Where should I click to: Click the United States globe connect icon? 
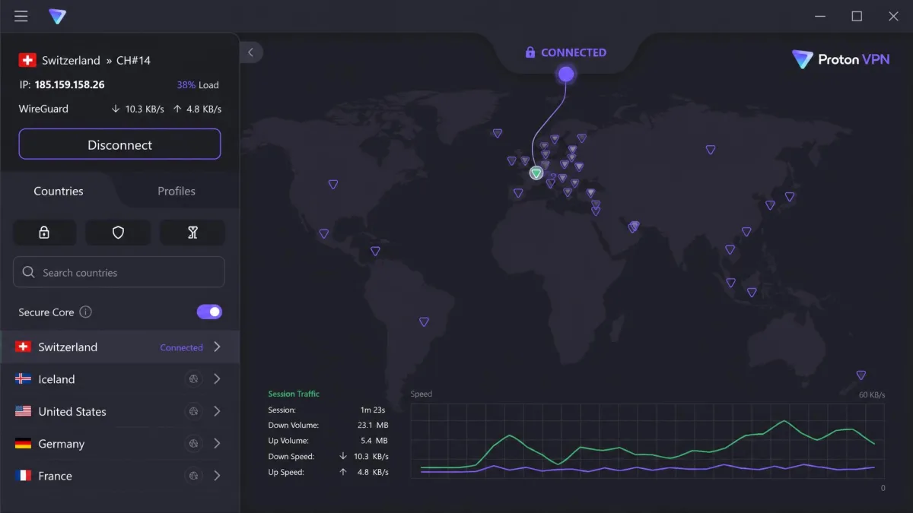pos(193,411)
